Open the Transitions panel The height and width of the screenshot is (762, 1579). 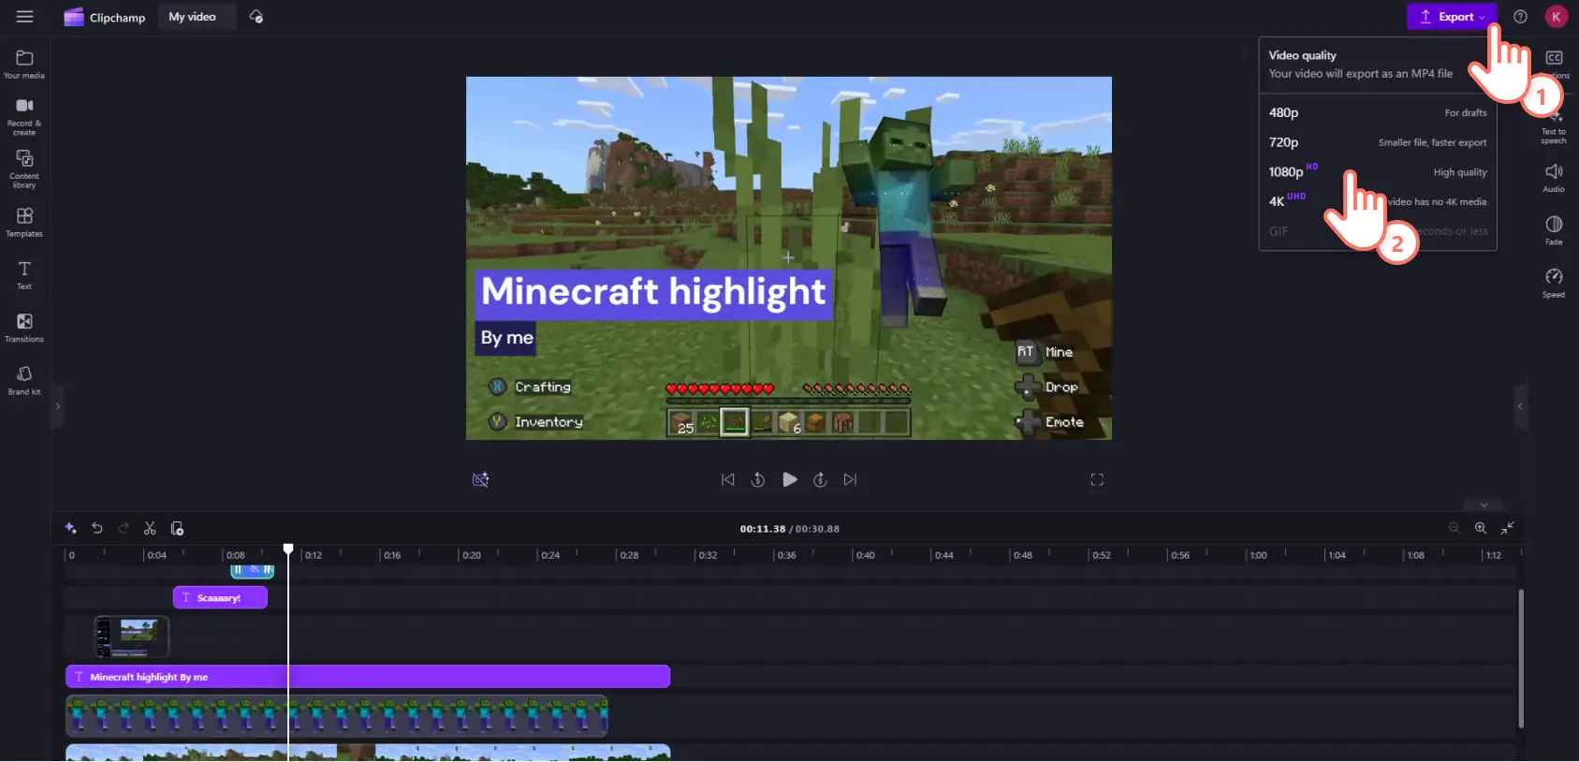click(x=24, y=328)
